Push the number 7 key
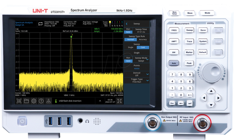 (x=172, y=75)
